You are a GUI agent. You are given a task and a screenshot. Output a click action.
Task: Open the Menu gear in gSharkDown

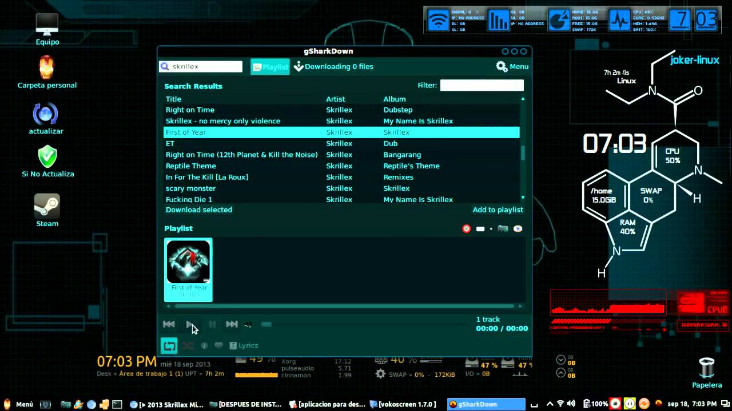(x=512, y=67)
